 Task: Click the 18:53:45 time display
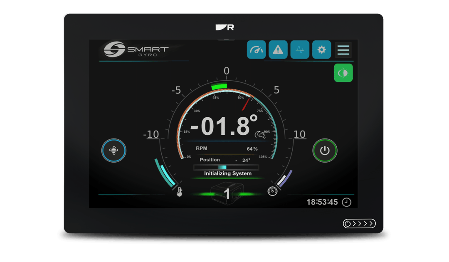click(x=322, y=202)
